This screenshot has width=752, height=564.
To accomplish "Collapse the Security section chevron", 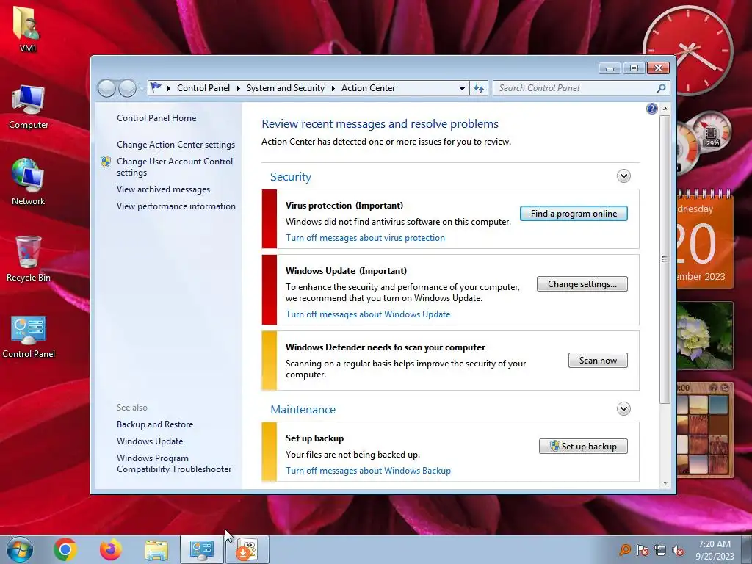I will point(623,176).
